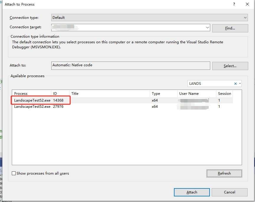This screenshot has height=202, width=255.
Task: Open the process filter history dropdown arrow
Action: click(240, 84)
